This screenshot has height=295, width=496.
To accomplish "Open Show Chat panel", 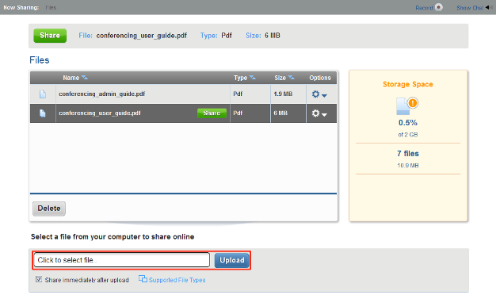I will point(470,8).
